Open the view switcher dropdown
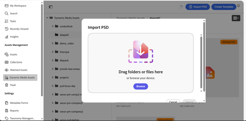This screenshot has height=121, width=246. click(236, 18)
